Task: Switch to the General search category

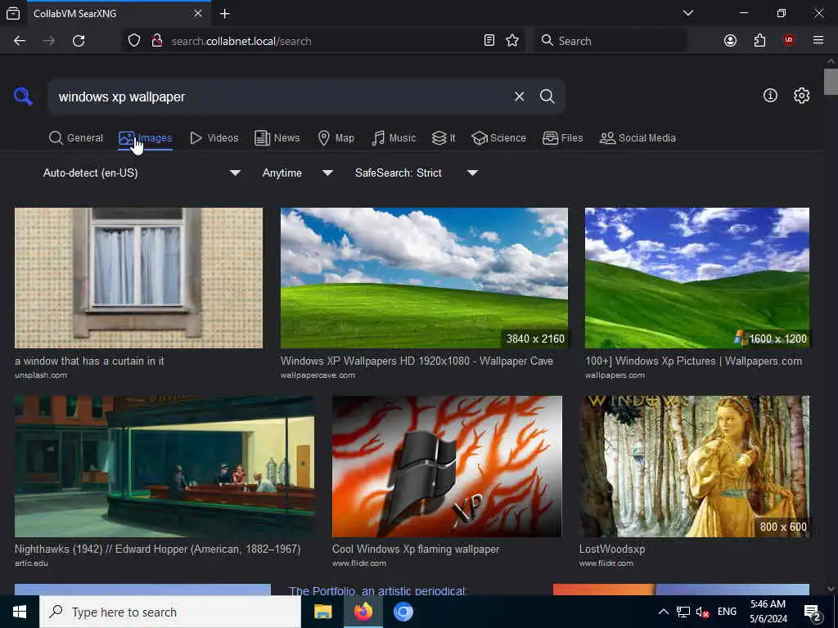Action: coord(76,137)
